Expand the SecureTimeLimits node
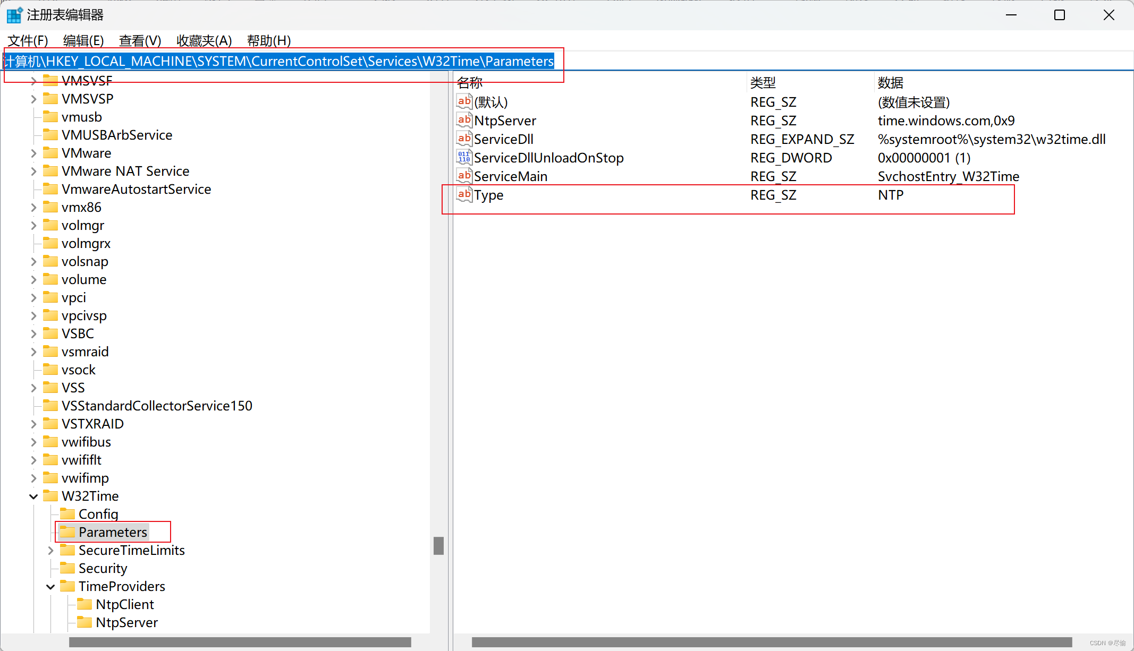 coord(50,551)
